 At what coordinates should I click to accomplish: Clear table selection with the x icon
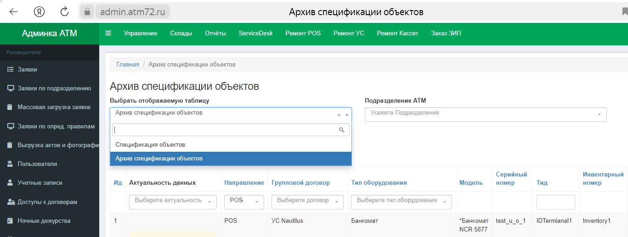click(x=339, y=115)
